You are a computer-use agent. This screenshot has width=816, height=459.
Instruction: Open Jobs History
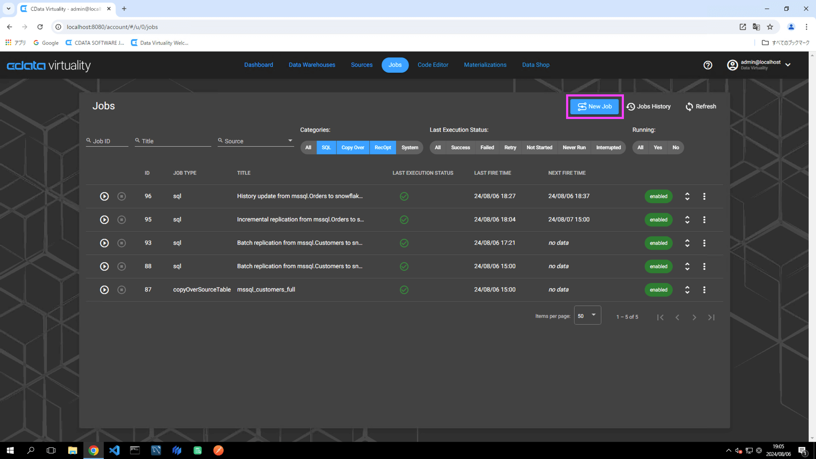click(x=649, y=107)
